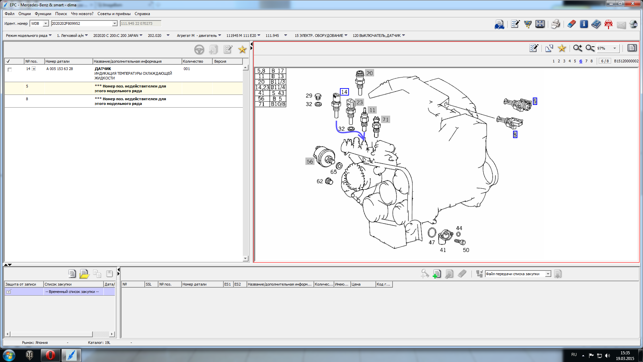Select the 'Временный список закупки' row
Viewport: 643px width, 362px height.
click(x=60, y=292)
